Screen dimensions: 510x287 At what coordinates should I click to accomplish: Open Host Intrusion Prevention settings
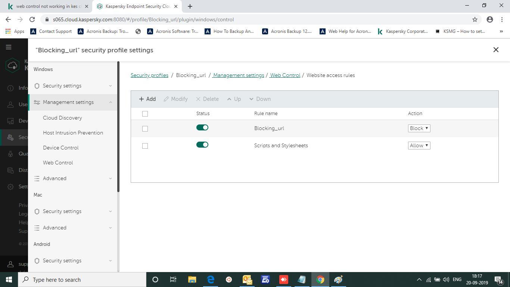click(x=73, y=133)
